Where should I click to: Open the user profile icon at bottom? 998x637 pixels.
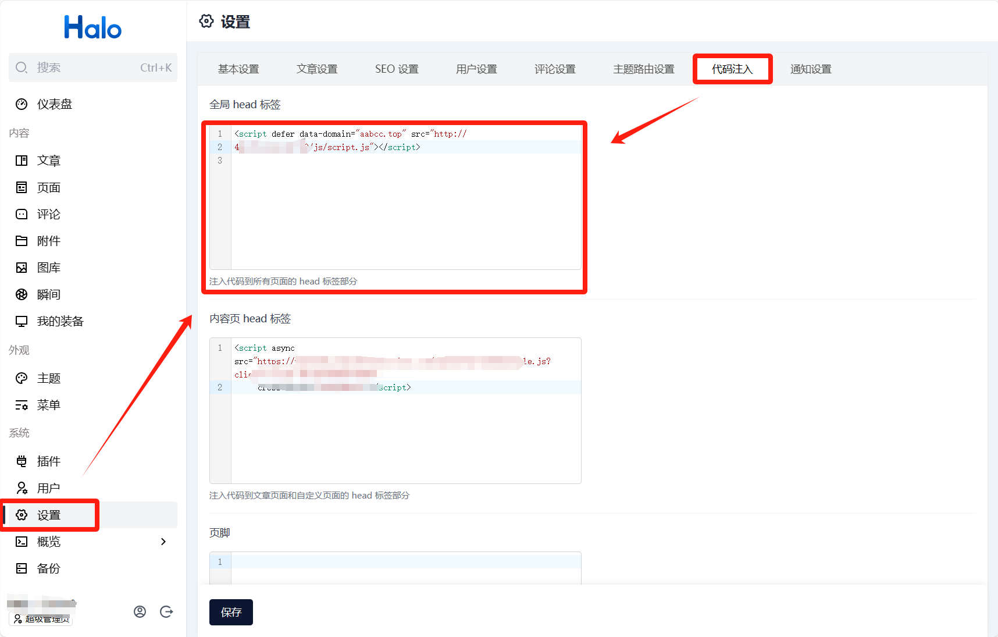click(140, 611)
